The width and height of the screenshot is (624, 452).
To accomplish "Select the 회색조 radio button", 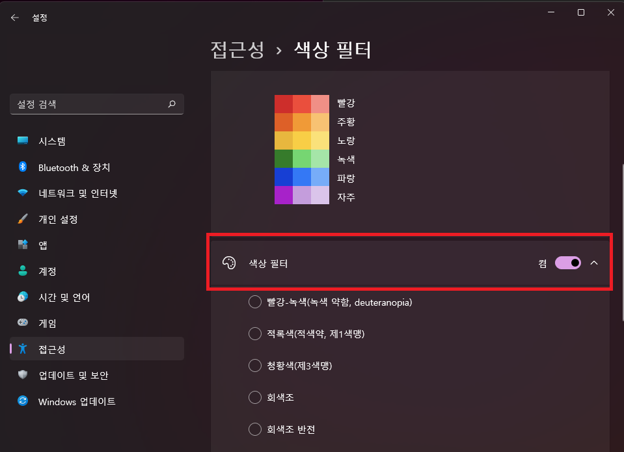I will pyautogui.click(x=254, y=397).
